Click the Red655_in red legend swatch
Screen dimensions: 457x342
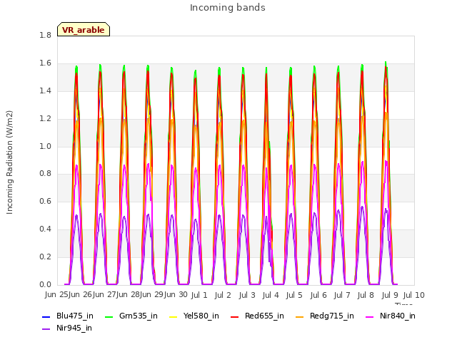click(x=235, y=316)
